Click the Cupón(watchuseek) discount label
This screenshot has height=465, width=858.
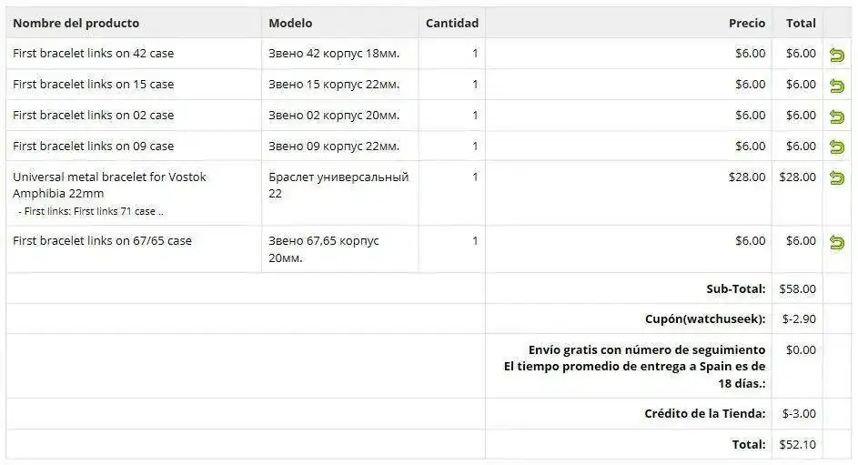(705, 319)
